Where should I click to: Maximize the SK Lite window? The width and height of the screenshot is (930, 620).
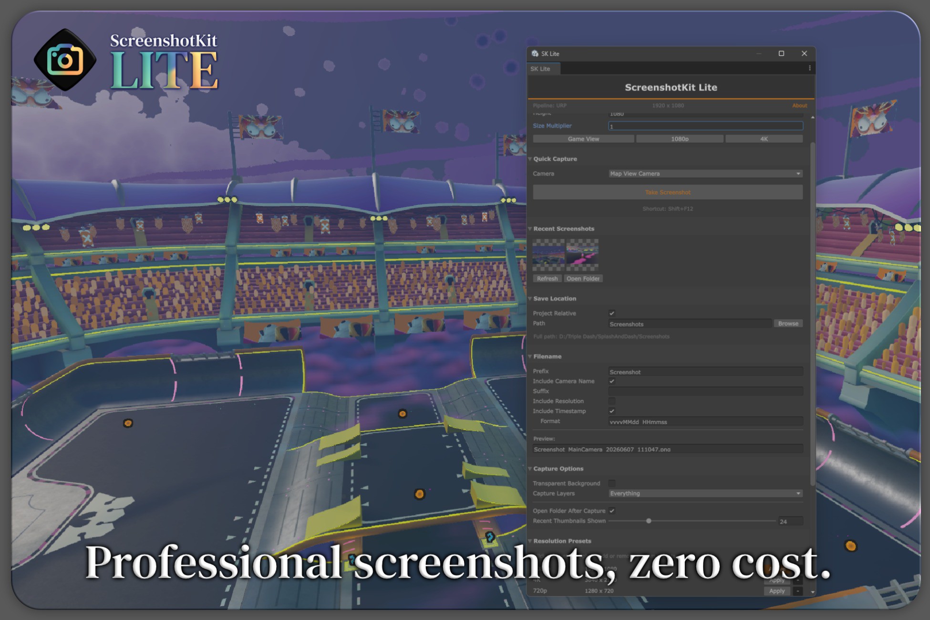[781, 53]
